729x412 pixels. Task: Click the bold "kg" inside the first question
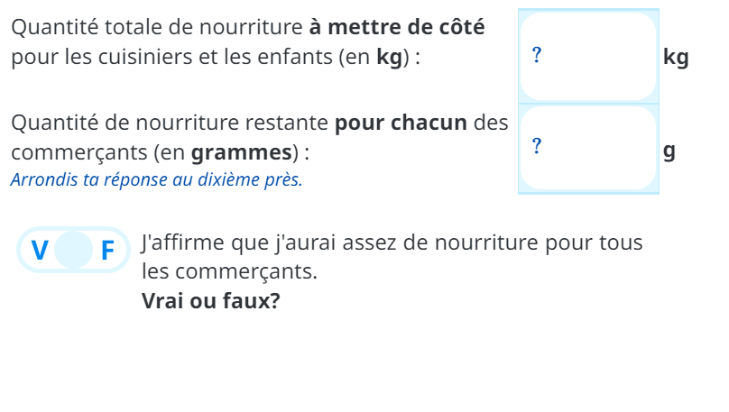(x=389, y=58)
